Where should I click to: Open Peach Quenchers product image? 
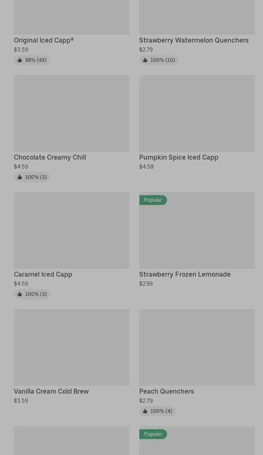[197, 347]
